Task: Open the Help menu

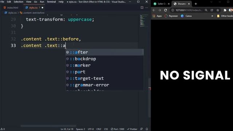Action: [61, 2]
